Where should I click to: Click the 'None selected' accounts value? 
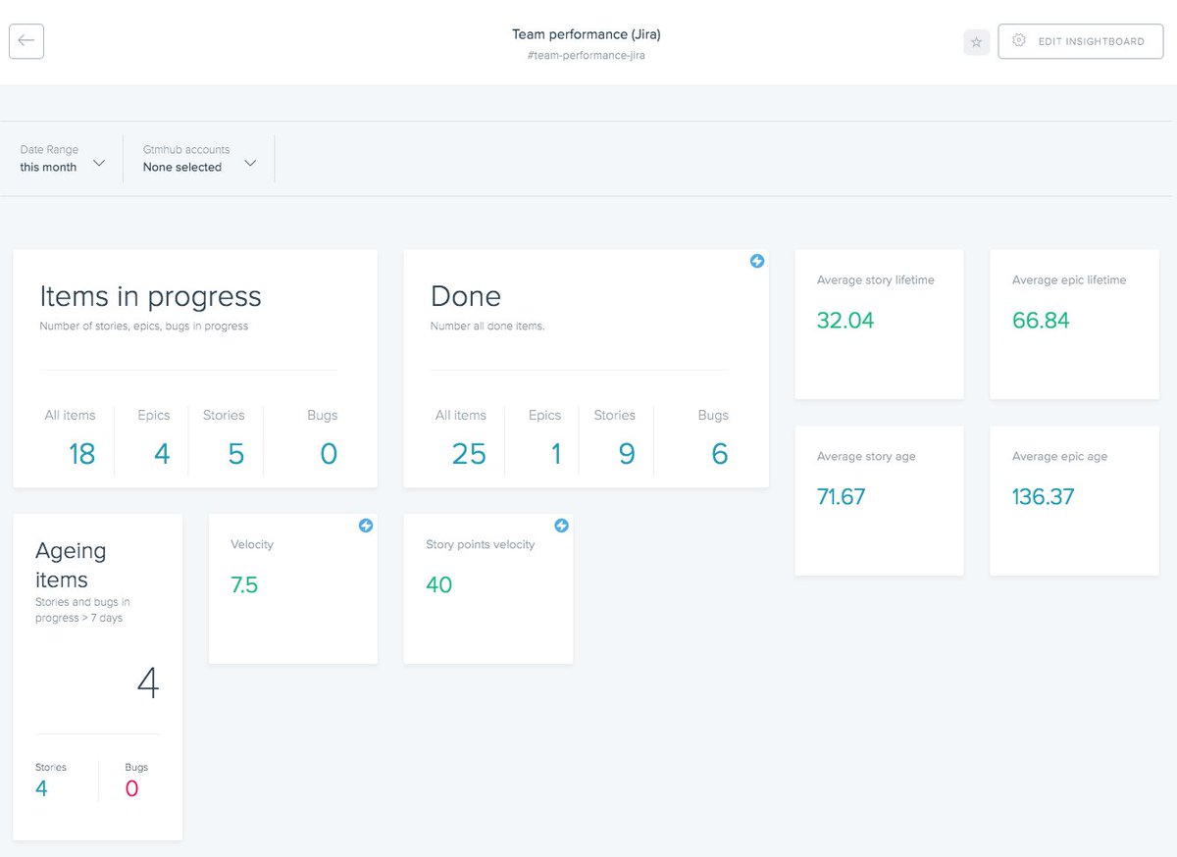coord(182,168)
